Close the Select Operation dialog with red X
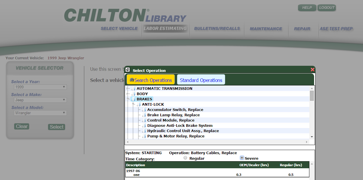The height and width of the screenshot is (180, 363). coord(313,70)
